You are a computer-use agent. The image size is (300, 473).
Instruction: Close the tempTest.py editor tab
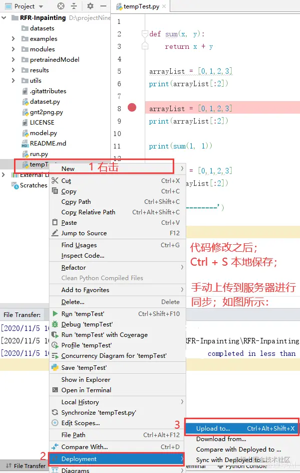click(x=164, y=6)
